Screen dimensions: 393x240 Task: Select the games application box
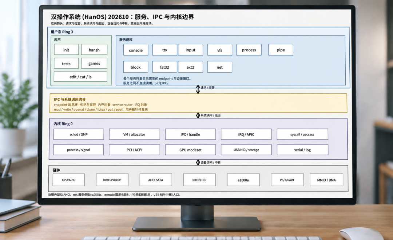point(94,63)
